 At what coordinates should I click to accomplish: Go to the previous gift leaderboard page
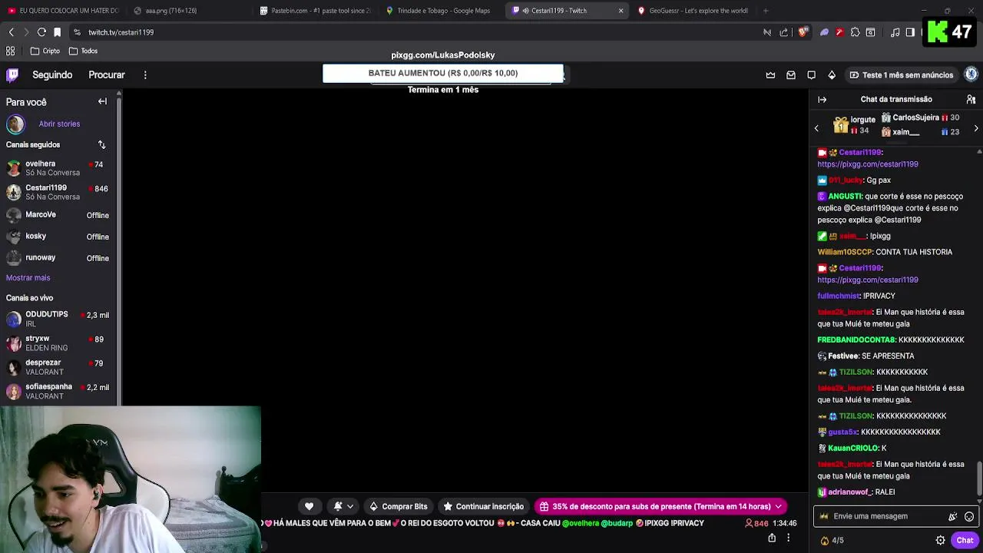click(816, 128)
